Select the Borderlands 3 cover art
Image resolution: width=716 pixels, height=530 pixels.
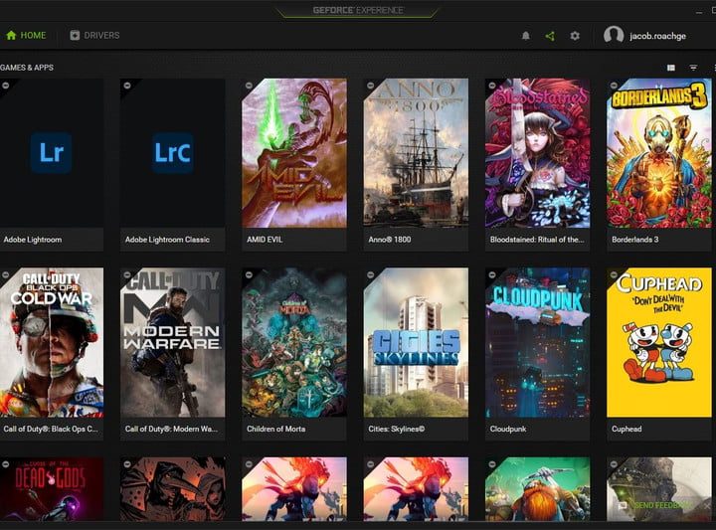pyautogui.click(x=659, y=153)
